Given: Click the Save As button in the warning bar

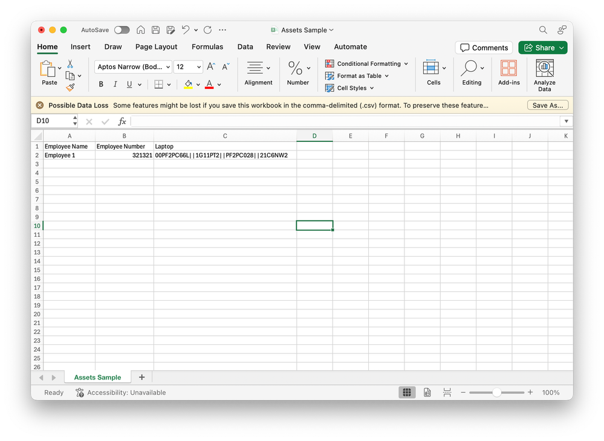Looking at the screenshot, I should 547,105.
